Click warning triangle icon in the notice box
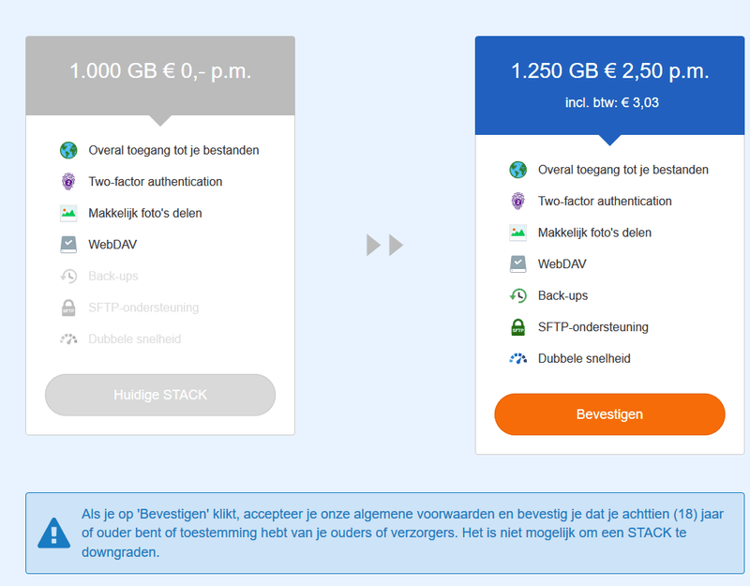Image resolution: width=750 pixels, height=586 pixels. coord(53,533)
